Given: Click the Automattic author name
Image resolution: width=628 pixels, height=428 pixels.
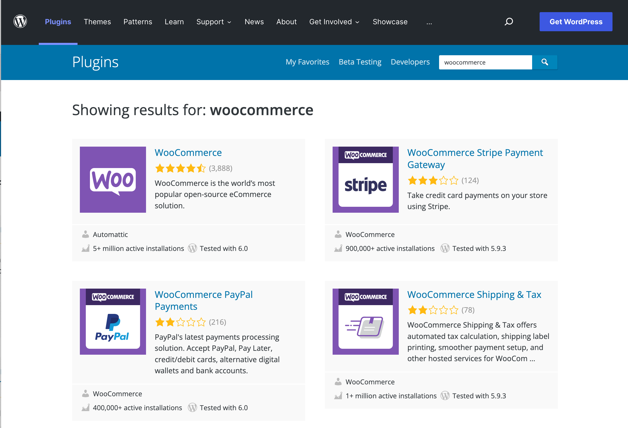Looking at the screenshot, I should tap(110, 234).
